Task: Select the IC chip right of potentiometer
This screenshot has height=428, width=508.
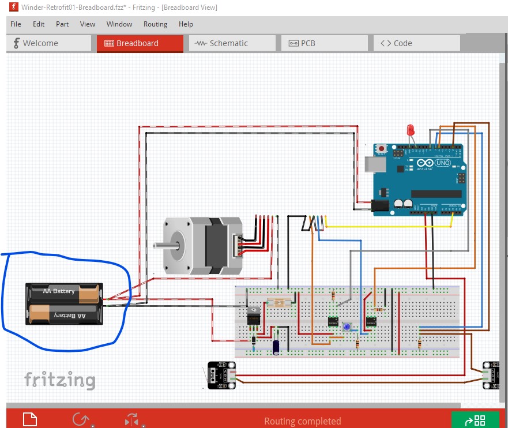Action: pos(371,322)
